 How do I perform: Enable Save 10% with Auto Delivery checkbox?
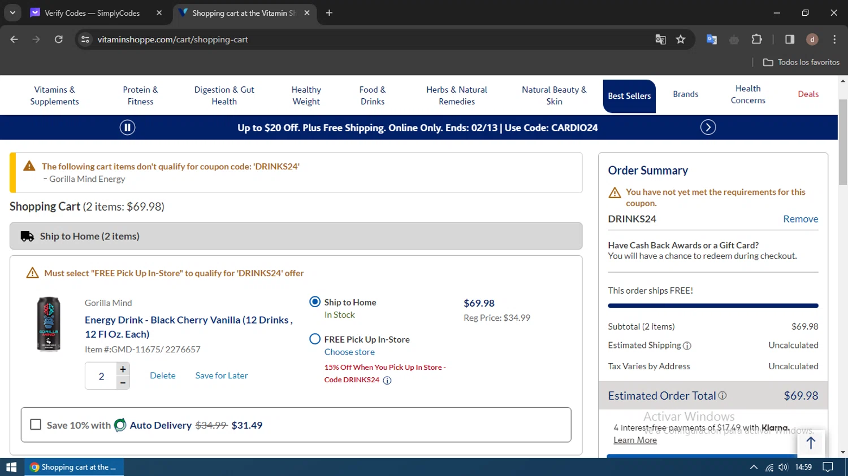(x=36, y=425)
